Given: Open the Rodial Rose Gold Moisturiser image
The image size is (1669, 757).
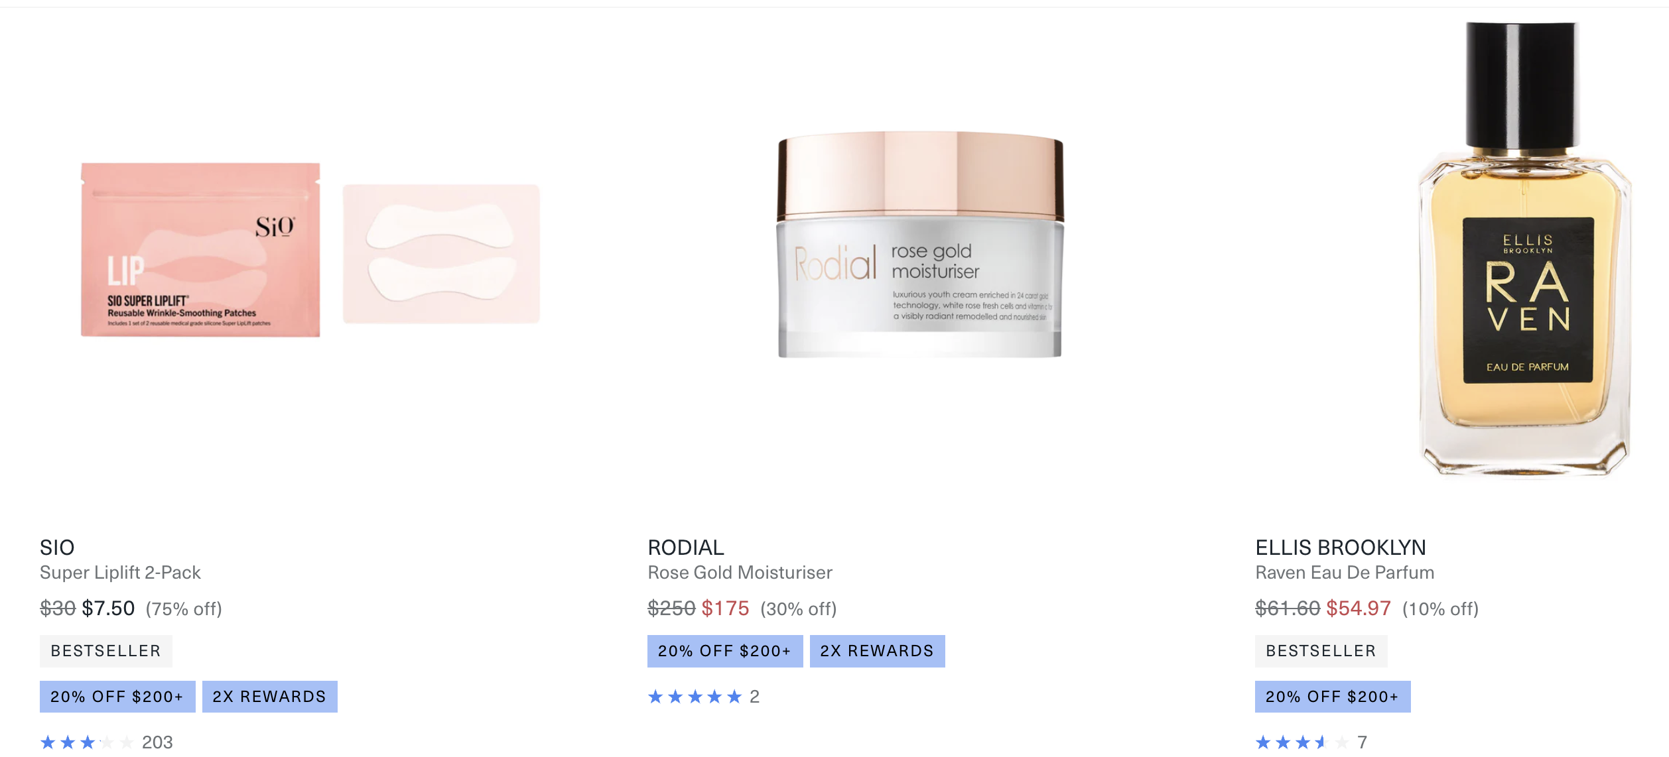Looking at the screenshot, I should pyautogui.click(x=920, y=245).
